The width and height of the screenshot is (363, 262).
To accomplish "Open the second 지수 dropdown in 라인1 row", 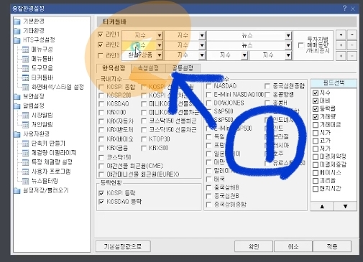I will click(202, 35).
